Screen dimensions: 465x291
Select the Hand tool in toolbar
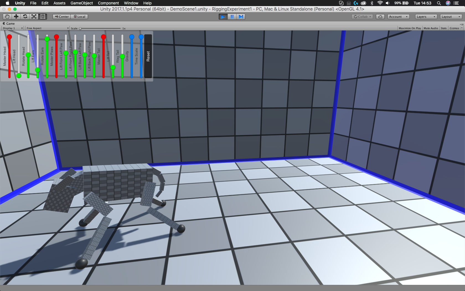click(7, 17)
